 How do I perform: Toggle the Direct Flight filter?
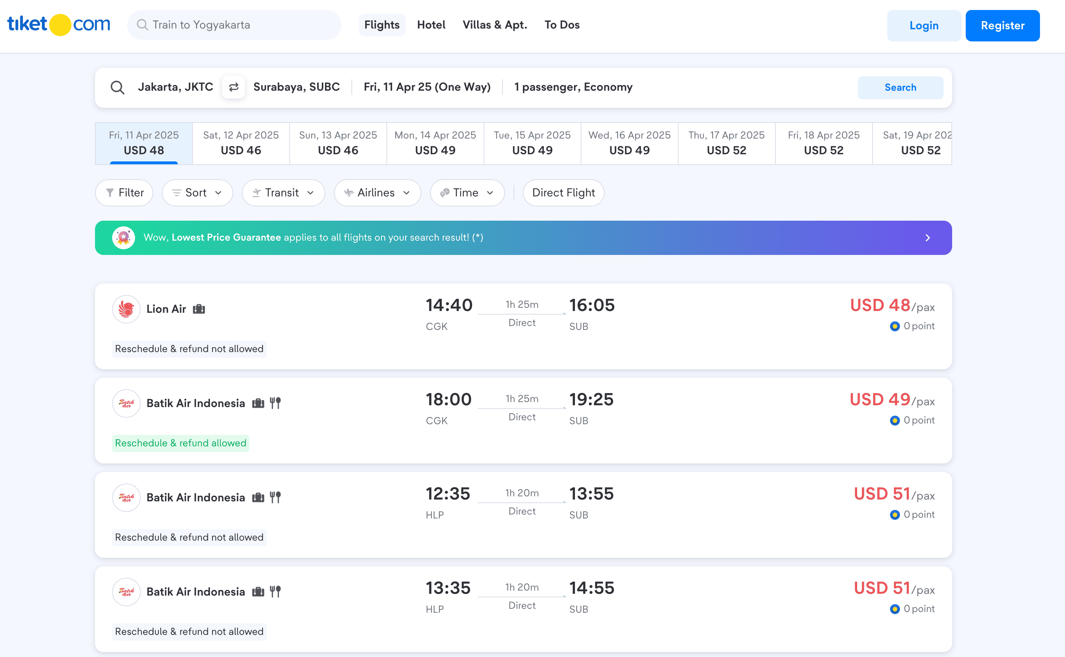(563, 192)
